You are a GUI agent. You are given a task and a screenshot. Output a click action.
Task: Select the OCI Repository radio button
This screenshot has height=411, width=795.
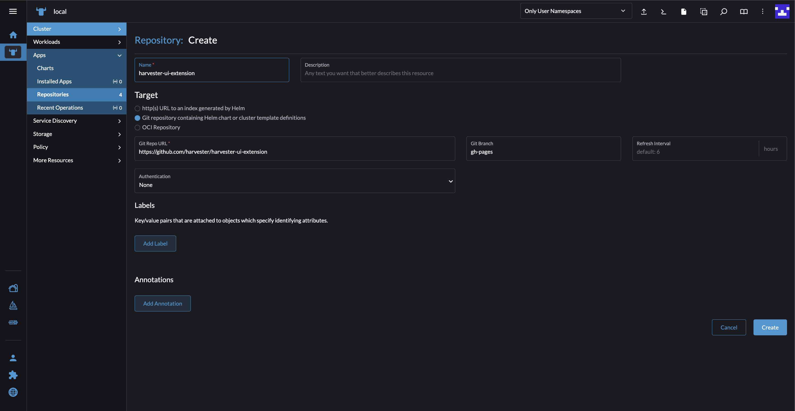point(137,127)
